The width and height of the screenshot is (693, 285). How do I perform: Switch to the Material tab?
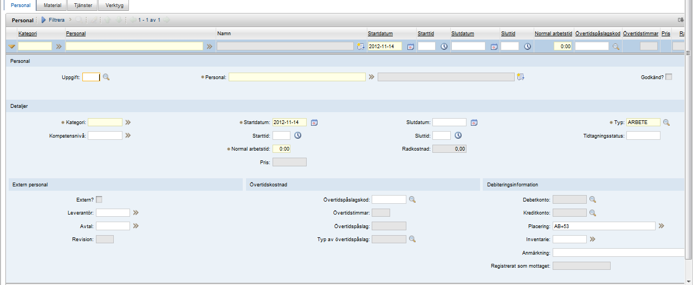pos(52,5)
